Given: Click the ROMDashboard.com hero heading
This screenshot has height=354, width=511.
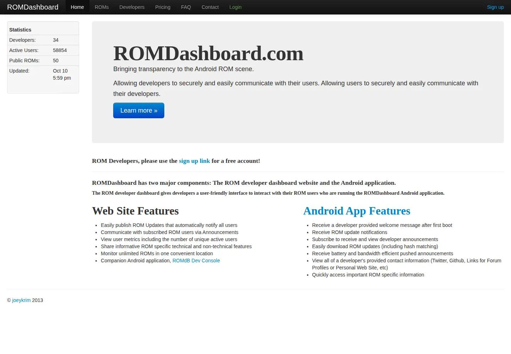Looking at the screenshot, I should [x=208, y=53].
